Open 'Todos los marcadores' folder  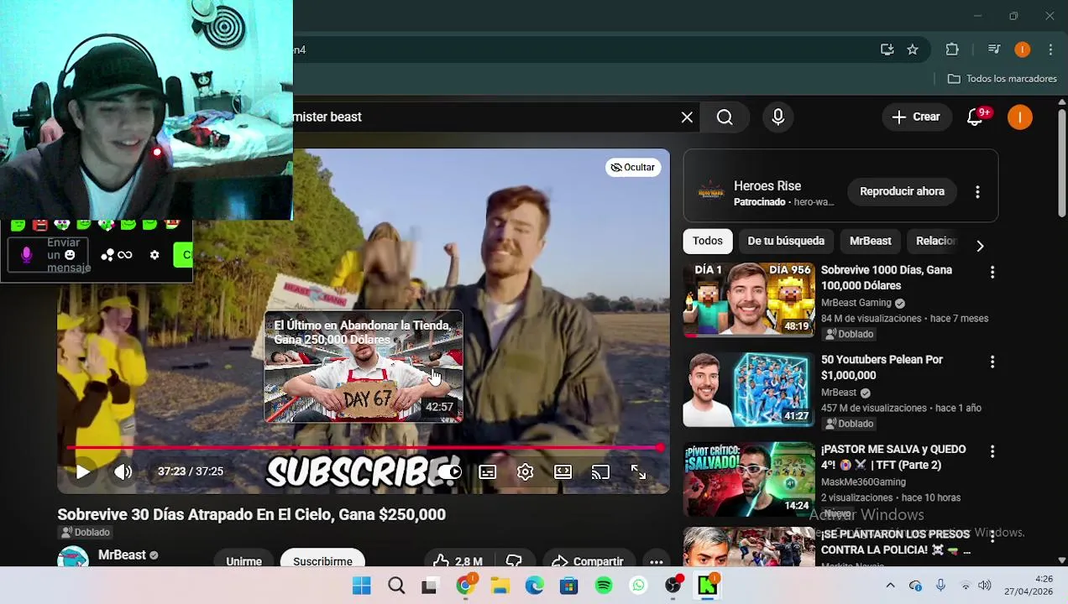[x=1003, y=79]
